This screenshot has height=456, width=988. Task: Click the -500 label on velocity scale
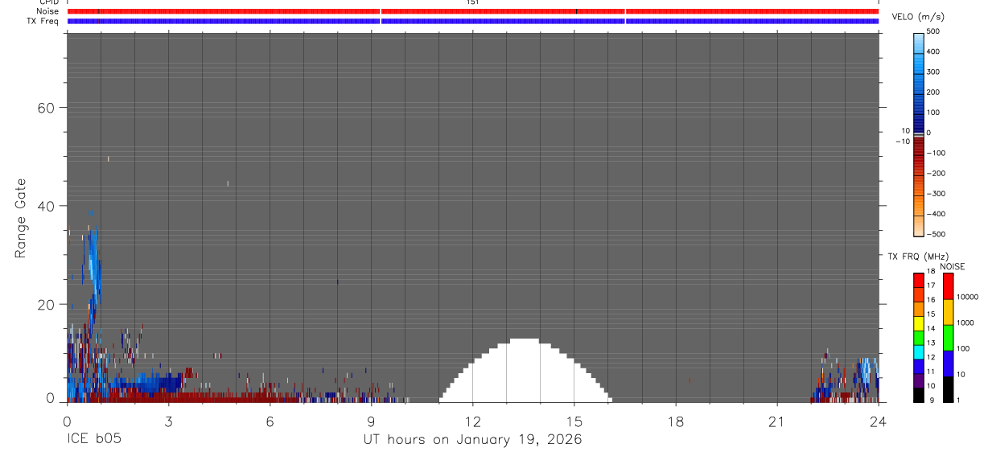point(934,234)
